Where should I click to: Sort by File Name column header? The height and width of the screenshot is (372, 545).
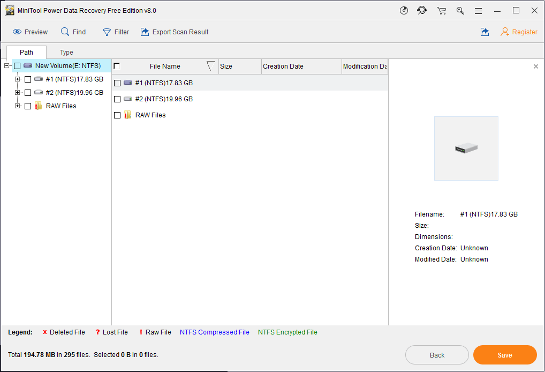165,66
